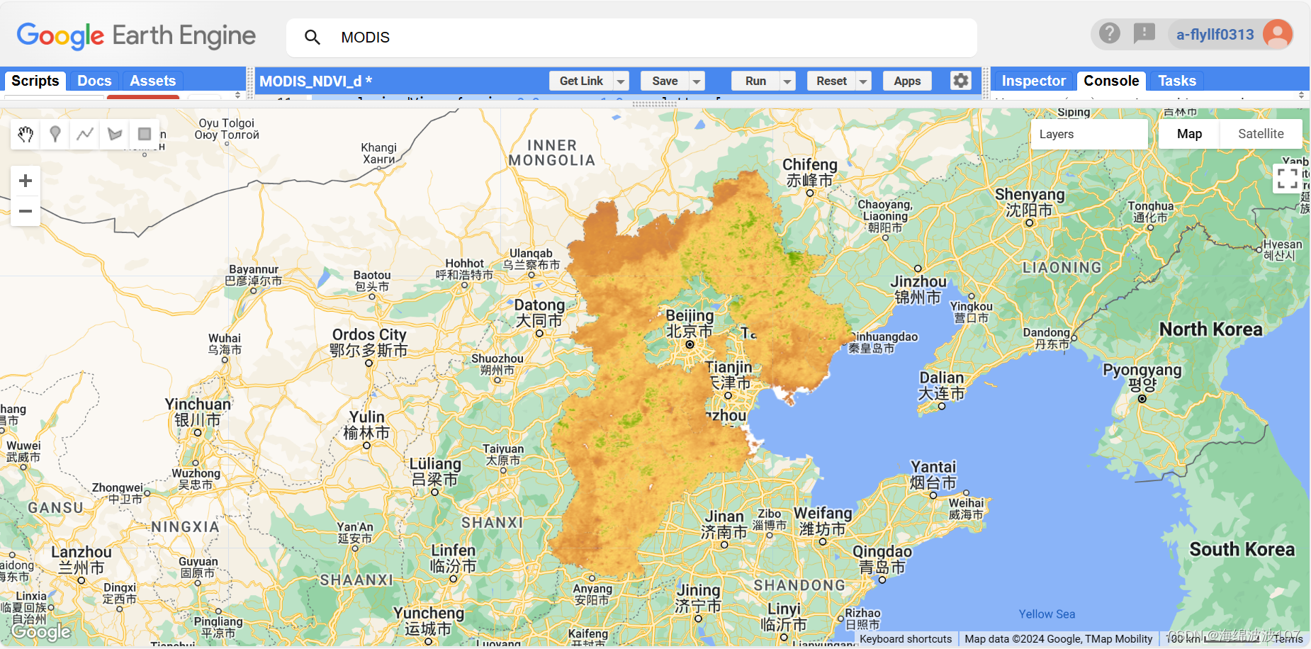
Task: Pick the draw line tool
Action: tap(85, 134)
